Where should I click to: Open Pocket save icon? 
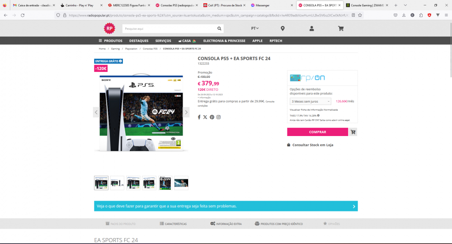coord(395,15)
